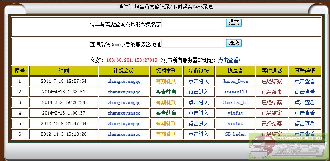Open 点击进入 complaint link in row 2
This screenshot has width=330, height=161.
click(198, 92)
